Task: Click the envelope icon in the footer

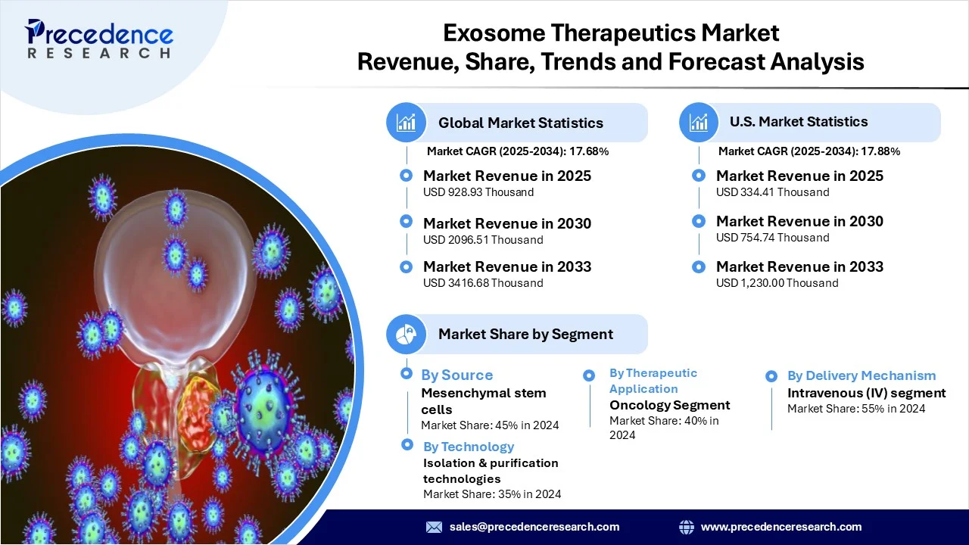Action: [434, 527]
